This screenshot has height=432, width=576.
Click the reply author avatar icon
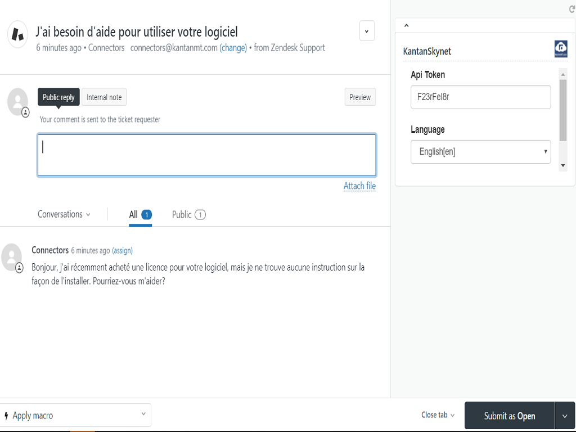18,101
